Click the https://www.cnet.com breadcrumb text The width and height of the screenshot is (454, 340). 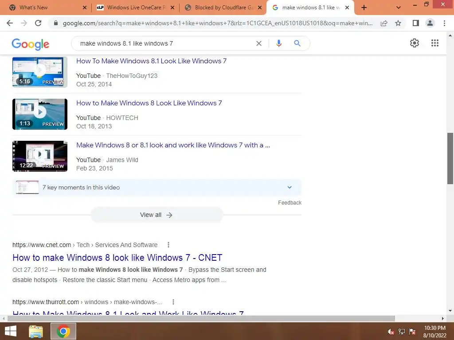[x=42, y=245]
